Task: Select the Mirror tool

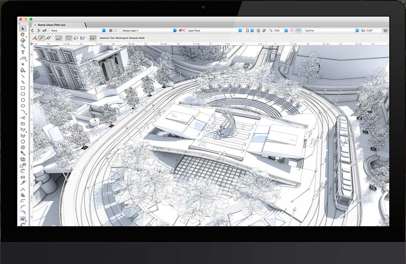Action: (23, 177)
